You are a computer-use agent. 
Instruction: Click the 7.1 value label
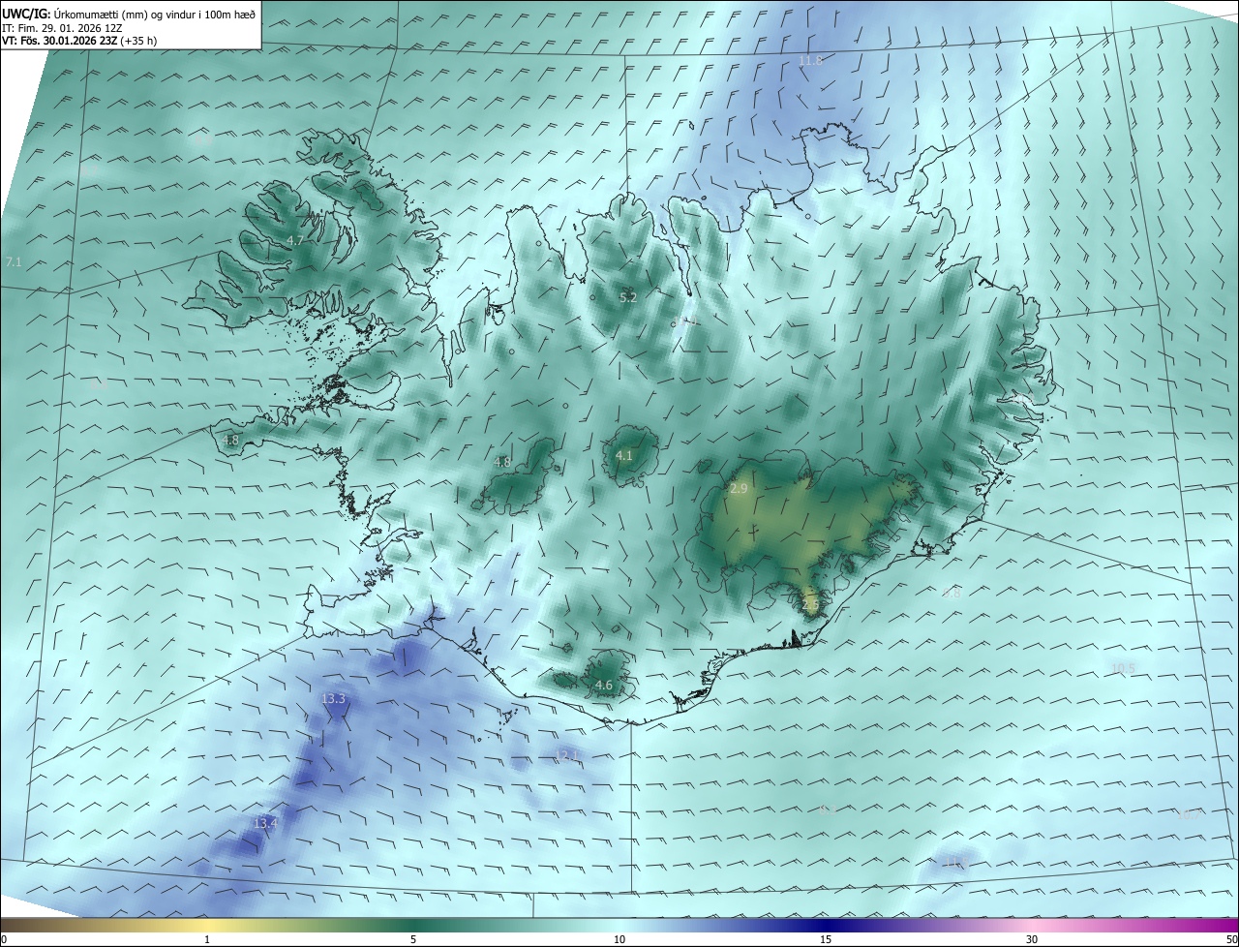[x=14, y=262]
